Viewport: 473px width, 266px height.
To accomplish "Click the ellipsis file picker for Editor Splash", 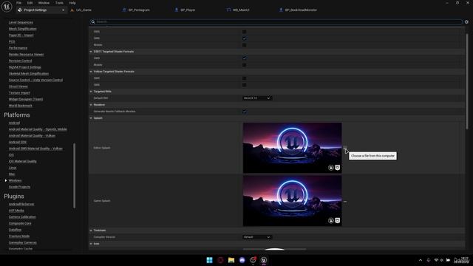I will tap(345, 148).
